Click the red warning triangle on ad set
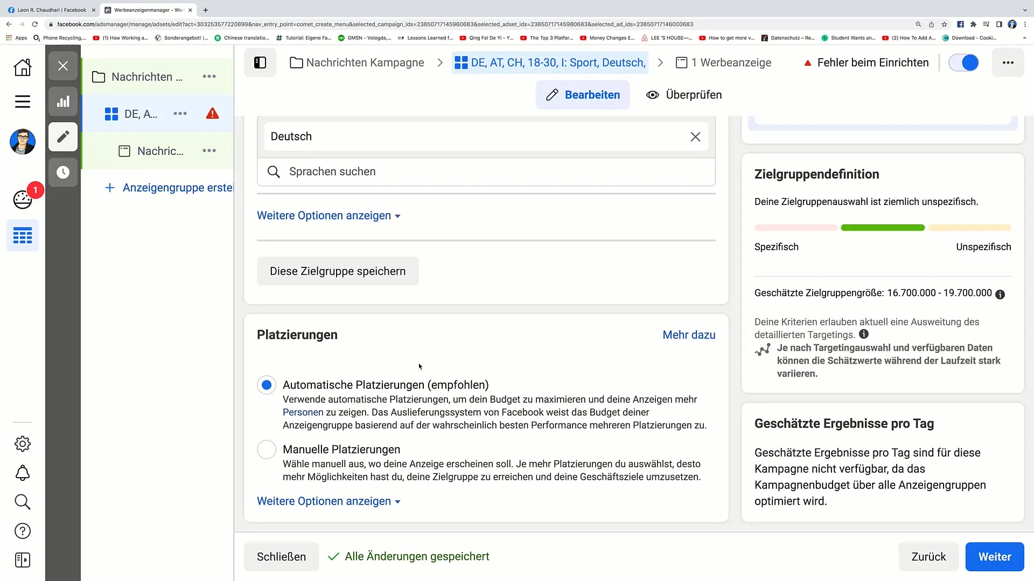The image size is (1034, 581). [x=213, y=114]
